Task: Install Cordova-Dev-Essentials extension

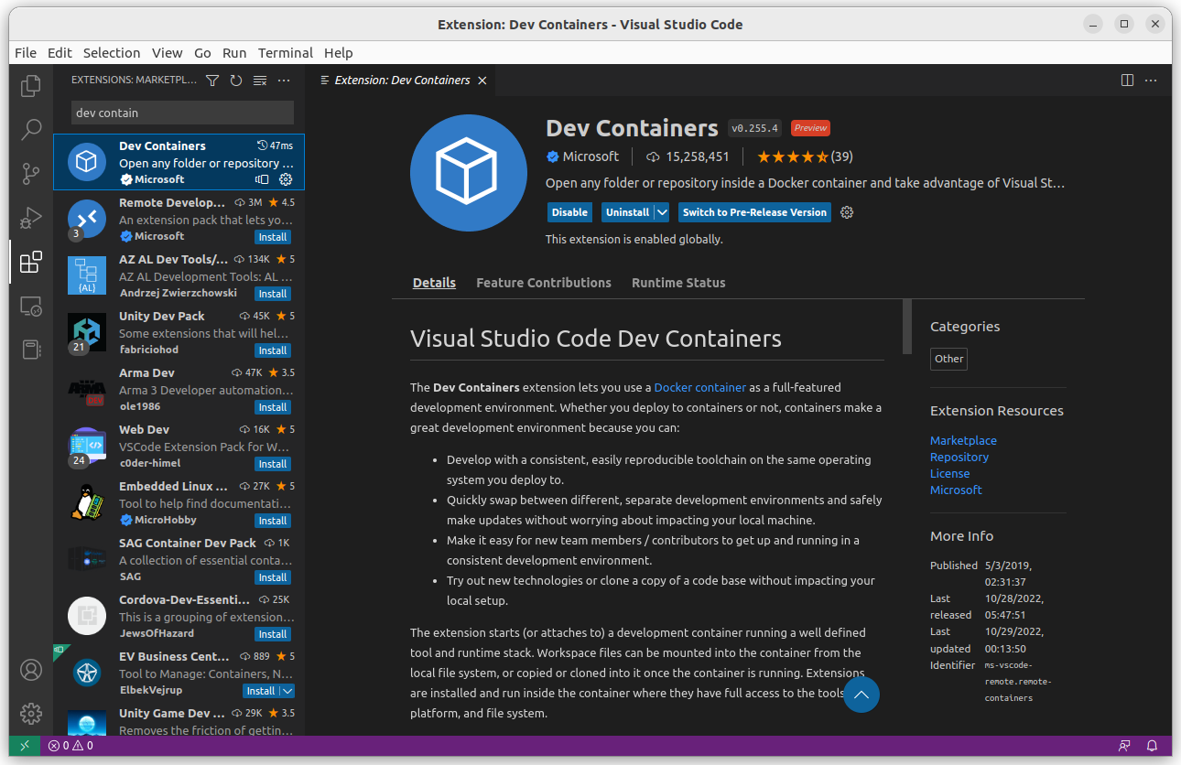Action: point(273,634)
